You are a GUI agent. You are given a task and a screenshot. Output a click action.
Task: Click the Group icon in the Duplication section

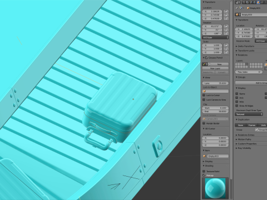256,130
